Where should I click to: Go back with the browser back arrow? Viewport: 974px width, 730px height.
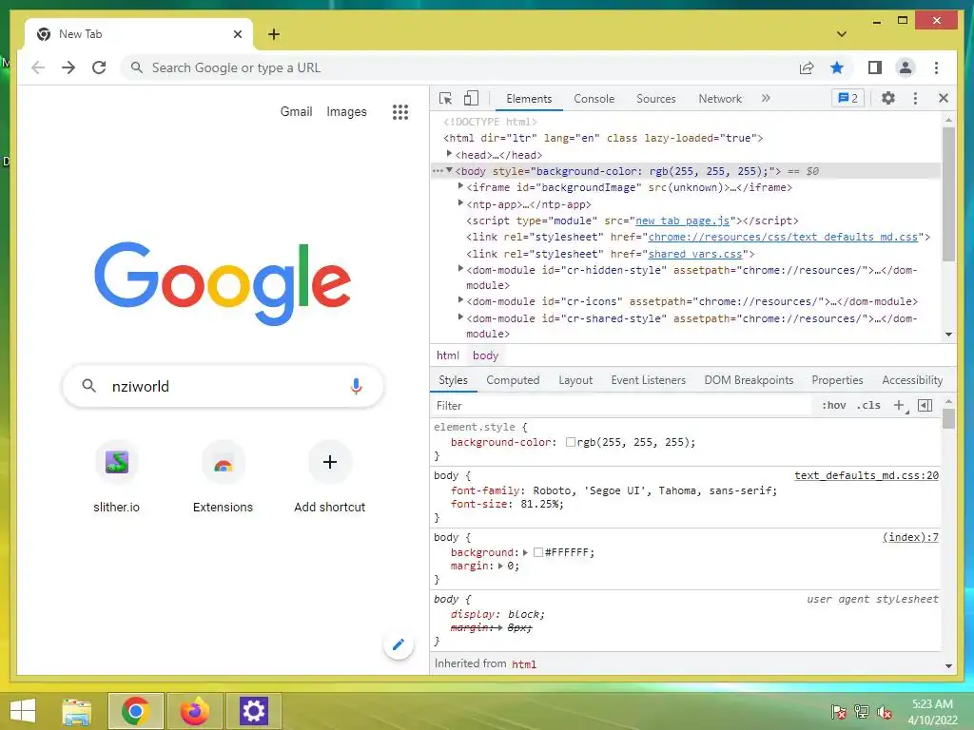coord(38,67)
